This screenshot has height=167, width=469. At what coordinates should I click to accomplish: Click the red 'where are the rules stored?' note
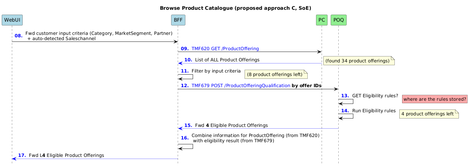435,99
